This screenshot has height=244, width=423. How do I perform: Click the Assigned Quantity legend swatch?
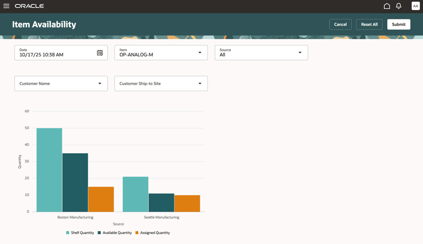coord(137,233)
